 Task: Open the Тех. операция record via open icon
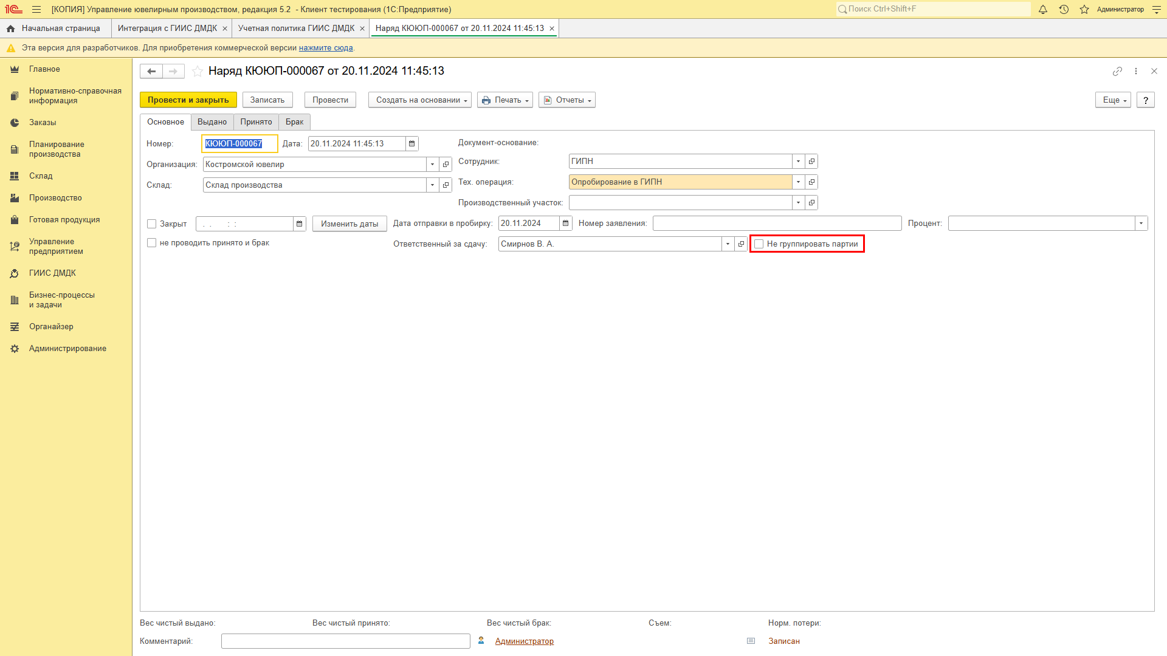click(x=811, y=182)
